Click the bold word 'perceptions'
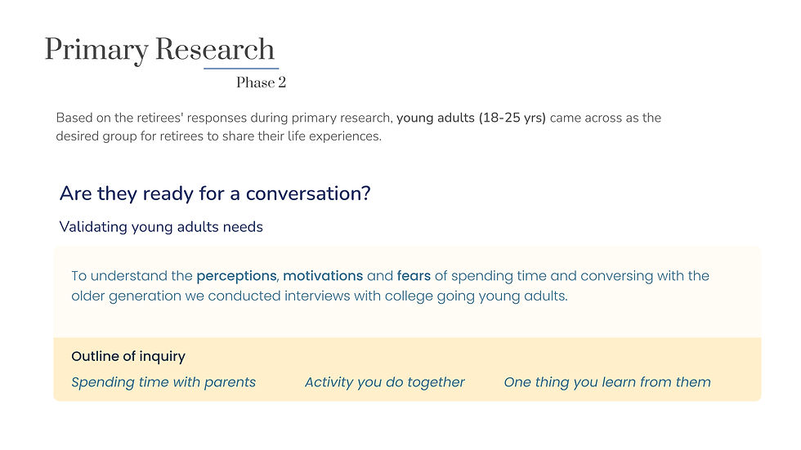This screenshot has width=801, height=450. point(236,276)
